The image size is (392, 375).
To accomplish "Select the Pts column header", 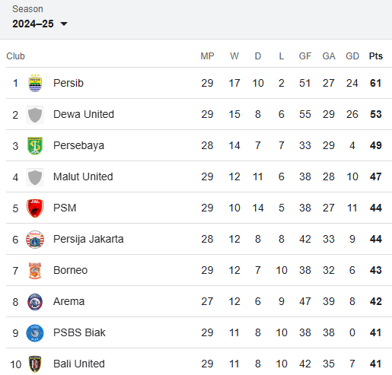I will [x=376, y=56].
